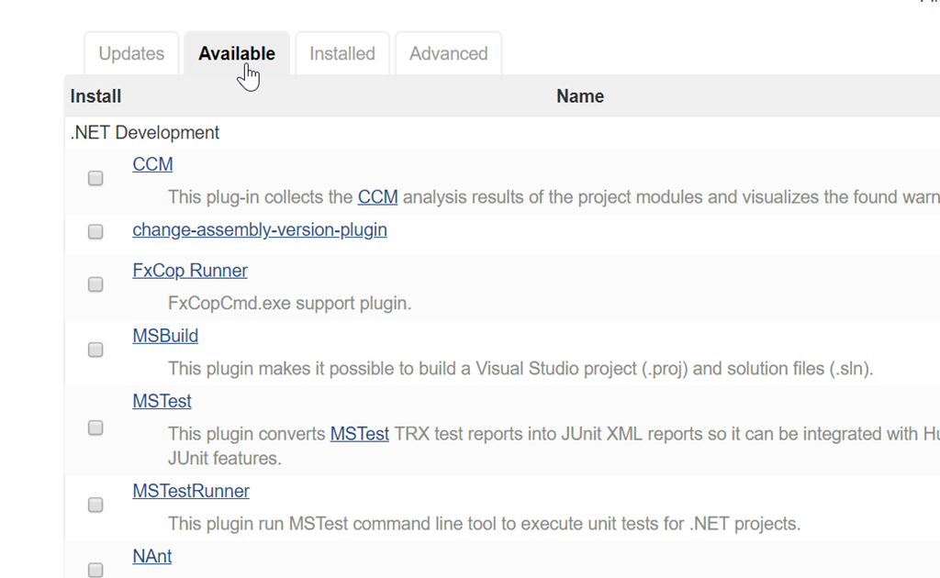Go to the Advanced tab

click(448, 54)
